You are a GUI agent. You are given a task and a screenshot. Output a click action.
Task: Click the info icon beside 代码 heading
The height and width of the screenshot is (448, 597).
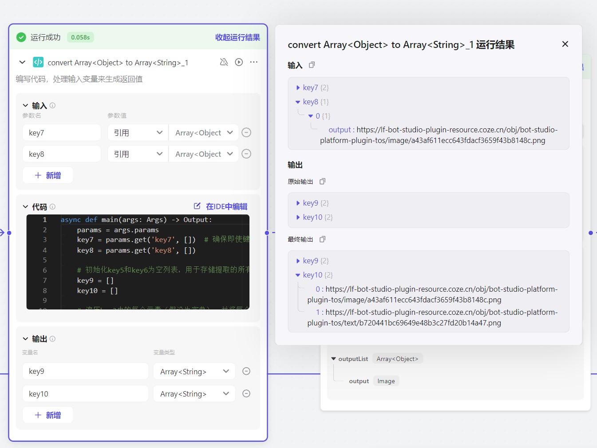[52, 206]
